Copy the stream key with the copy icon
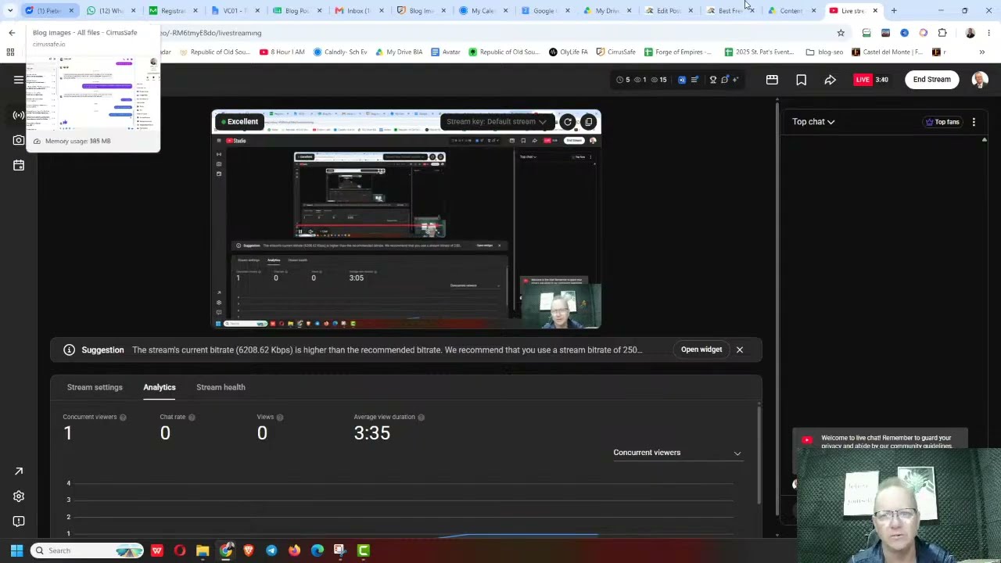The image size is (1001, 563). click(x=588, y=122)
